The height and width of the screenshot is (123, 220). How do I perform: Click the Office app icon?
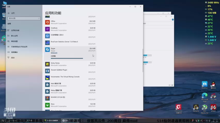pyautogui.click(x=47, y=22)
